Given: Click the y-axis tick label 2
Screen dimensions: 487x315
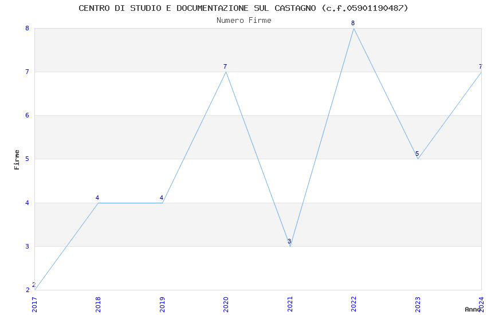Looking at the screenshot, I should tap(28, 290).
